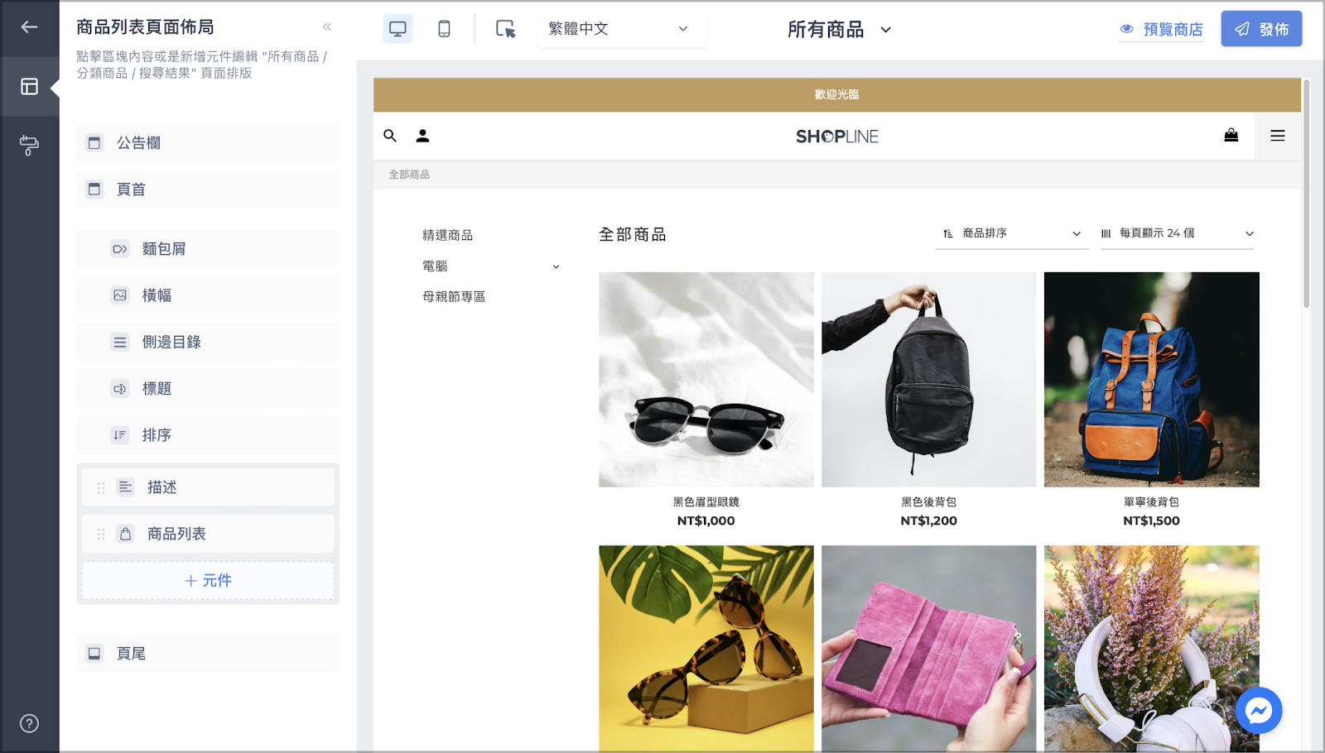This screenshot has width=1325, height=753.
Task: Open the page layout panel icon
Action: coord(29,86)
